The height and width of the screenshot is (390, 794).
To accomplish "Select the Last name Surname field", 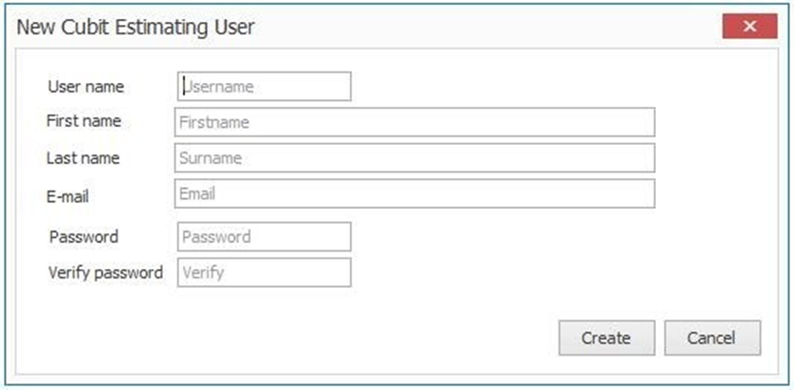I will pos(415,158).
